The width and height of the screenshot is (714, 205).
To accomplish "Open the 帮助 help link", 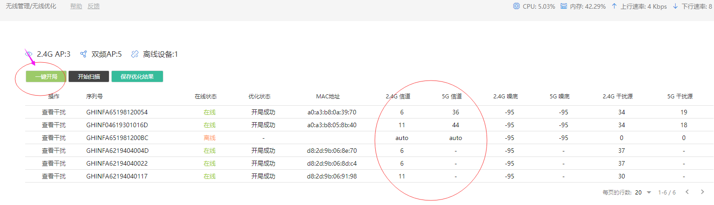I will pos(76,6).
